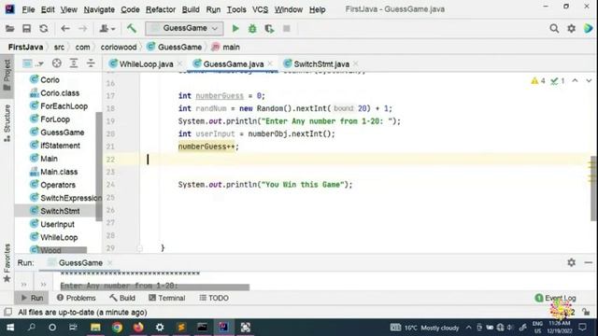The height and width of the screenshot is (336, 598).
Task: Click the taskbar search magnifier
Action: 32,328
